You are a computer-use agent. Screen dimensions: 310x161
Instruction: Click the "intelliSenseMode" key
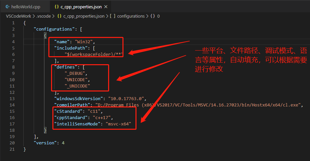point(77,124)
